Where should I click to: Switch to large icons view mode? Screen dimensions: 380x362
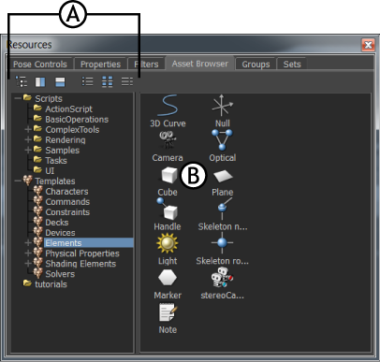click(x=108, y=81)
